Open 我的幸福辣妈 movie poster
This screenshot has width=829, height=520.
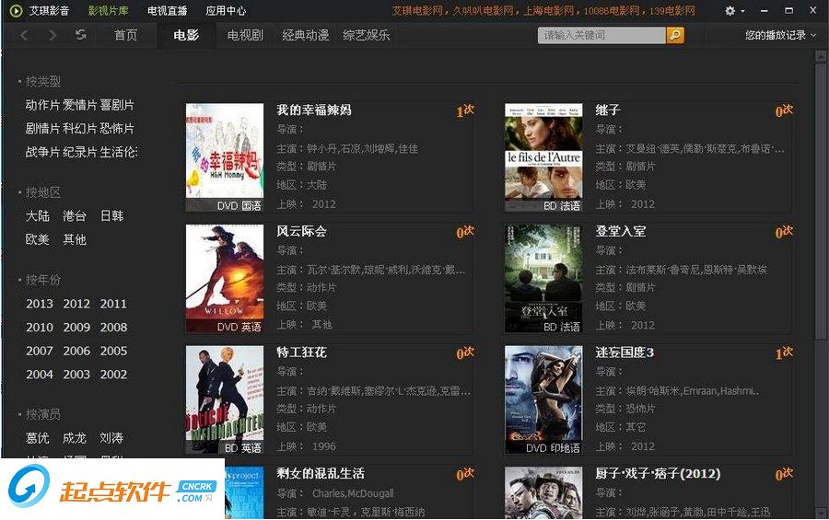225,158
